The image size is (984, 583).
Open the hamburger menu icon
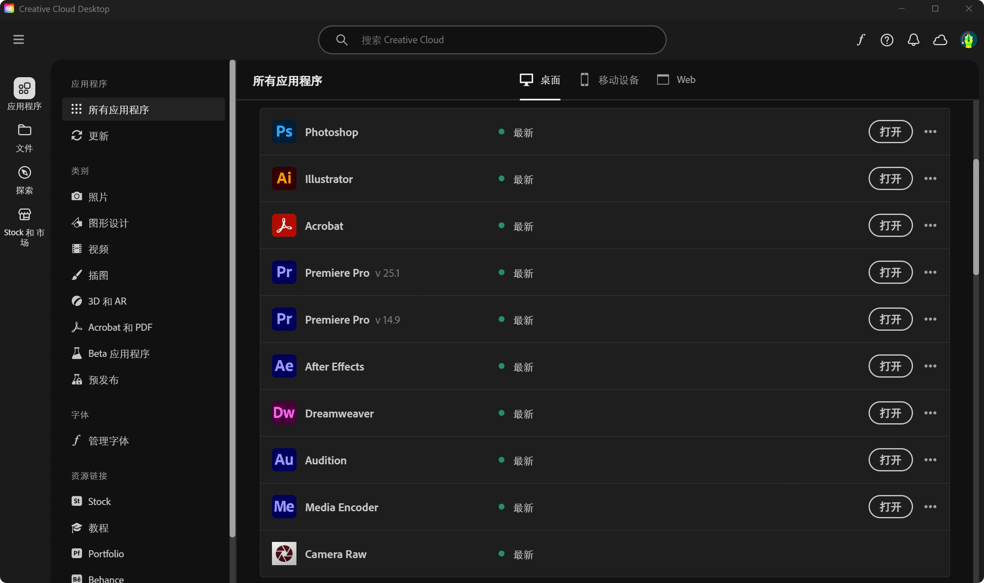pos(19,39)
